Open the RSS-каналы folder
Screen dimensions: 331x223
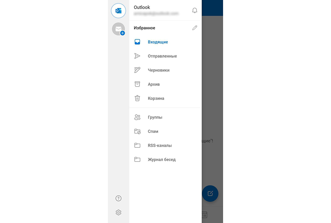(160, 145)
